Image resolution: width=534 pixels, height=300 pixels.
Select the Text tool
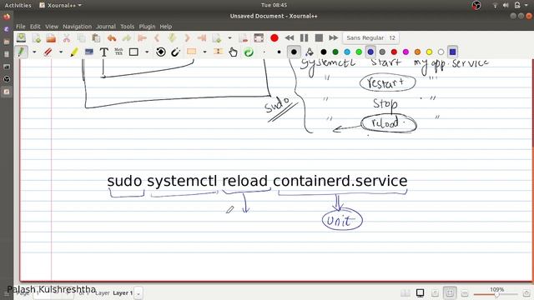point(103,52)
